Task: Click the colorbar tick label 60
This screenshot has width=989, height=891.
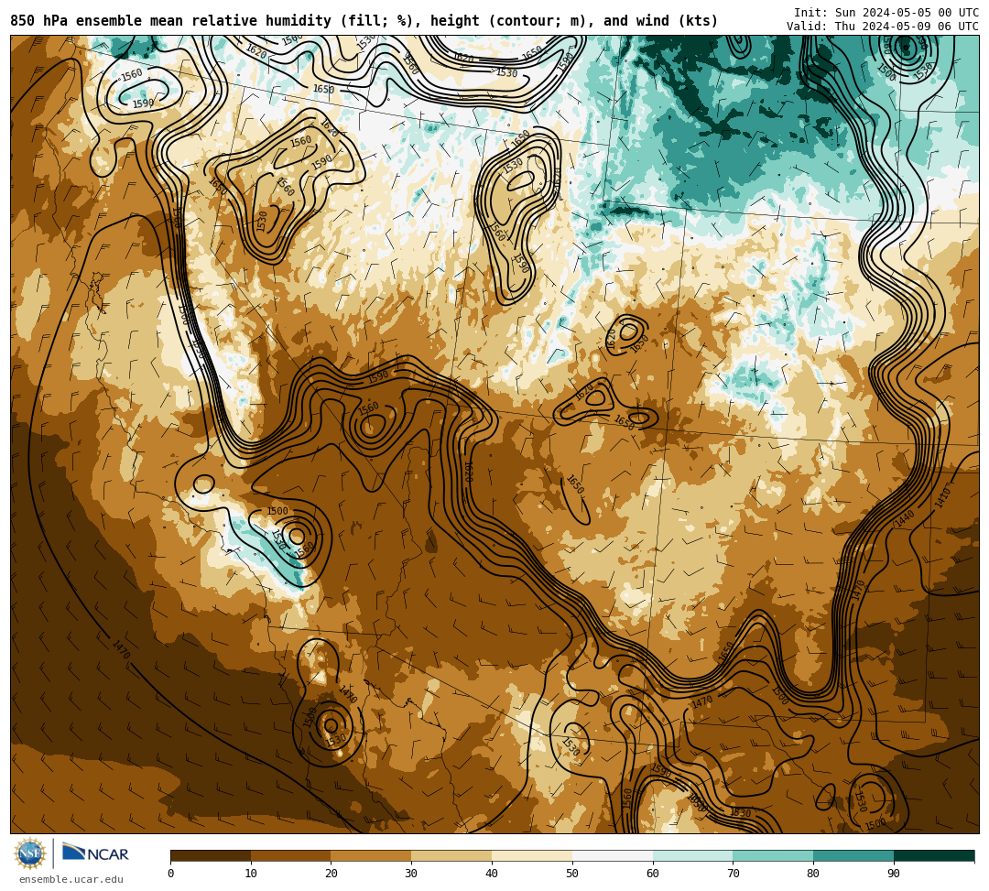Action: (653, 874)
